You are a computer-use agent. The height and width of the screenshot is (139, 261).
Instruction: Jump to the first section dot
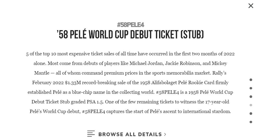(x=251, y=80)
